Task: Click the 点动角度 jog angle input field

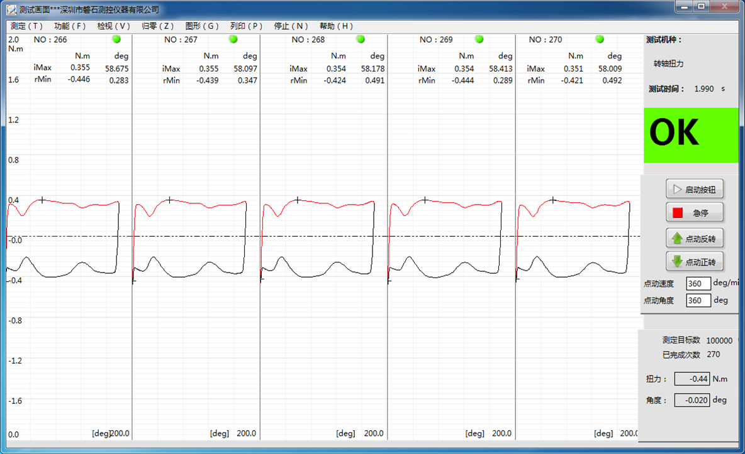Action: [698, 301]
